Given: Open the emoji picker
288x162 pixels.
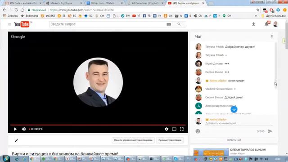Looking at the screenshot, I should coord(198,131).
